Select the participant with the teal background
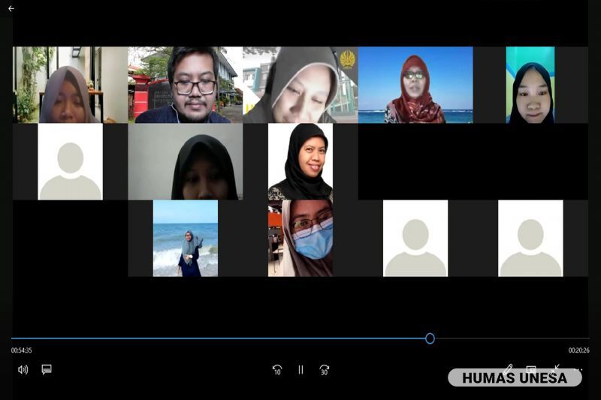The width and height of the screenshot is (601, 400). 530,85
